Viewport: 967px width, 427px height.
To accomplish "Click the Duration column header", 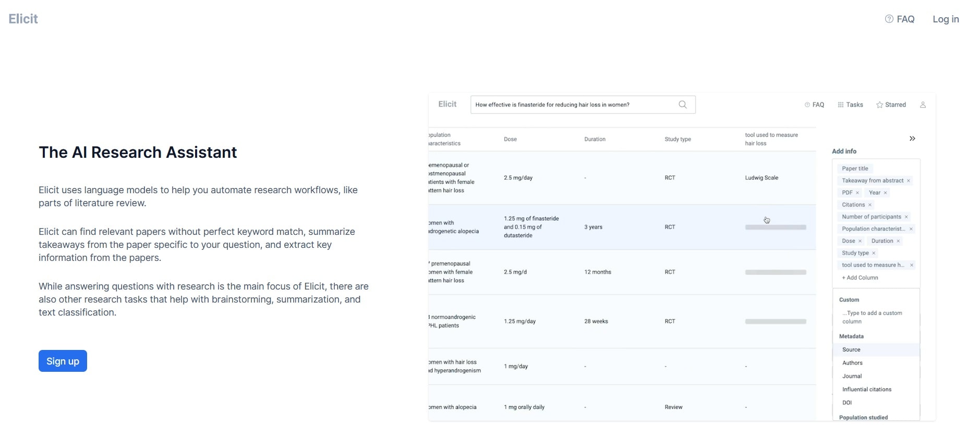I will (595, 139).
